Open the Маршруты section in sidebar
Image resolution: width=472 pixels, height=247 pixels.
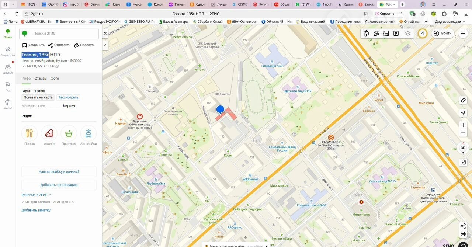pos(8,51)
